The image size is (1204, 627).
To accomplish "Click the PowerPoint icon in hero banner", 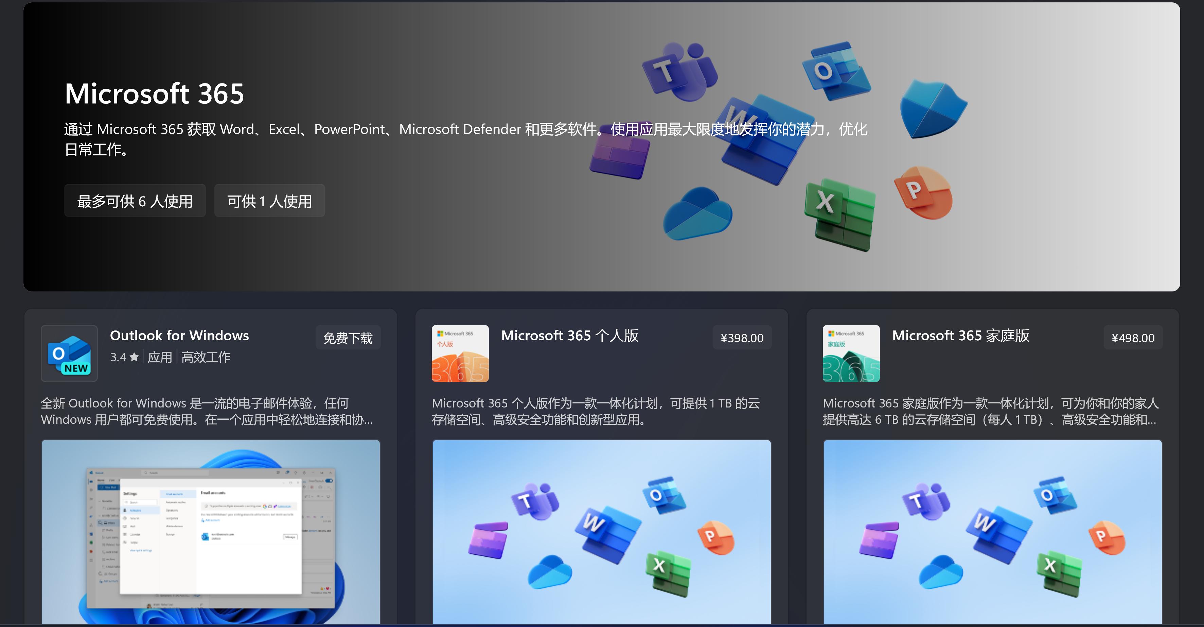I will [923, 192].
